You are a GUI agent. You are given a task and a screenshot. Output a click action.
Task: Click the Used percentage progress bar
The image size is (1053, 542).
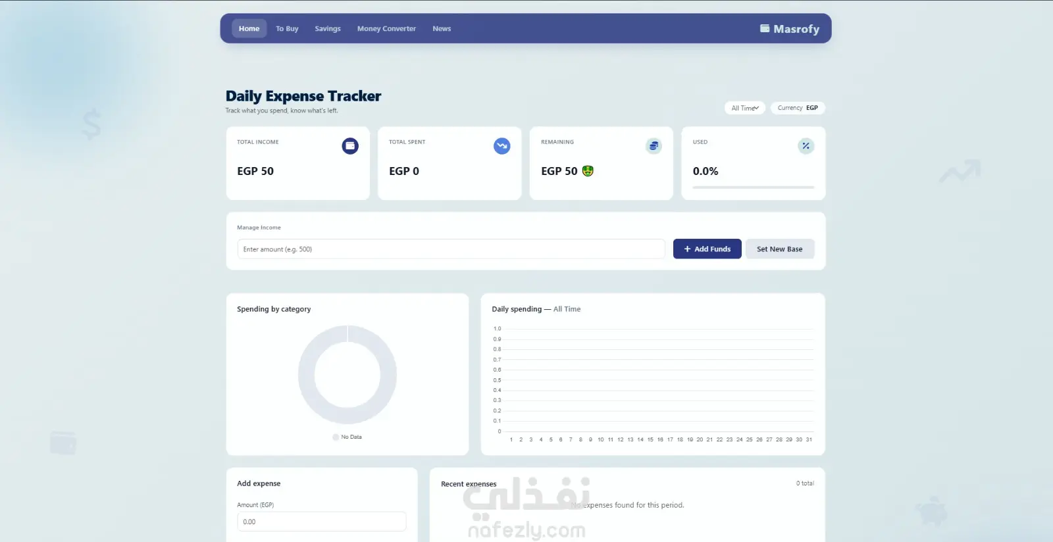click(x=754, y=187)
